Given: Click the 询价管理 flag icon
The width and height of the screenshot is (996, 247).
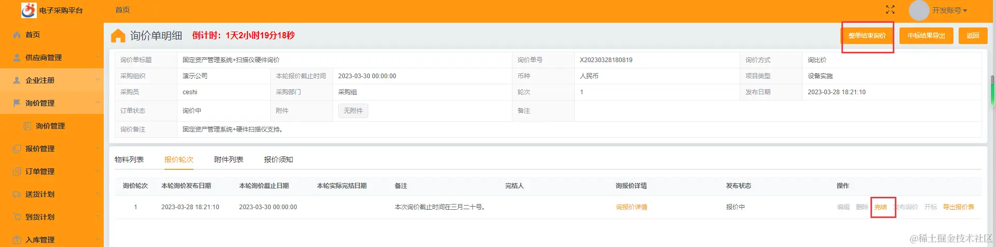Looking at the screenshot, I should tap(17, 103).
